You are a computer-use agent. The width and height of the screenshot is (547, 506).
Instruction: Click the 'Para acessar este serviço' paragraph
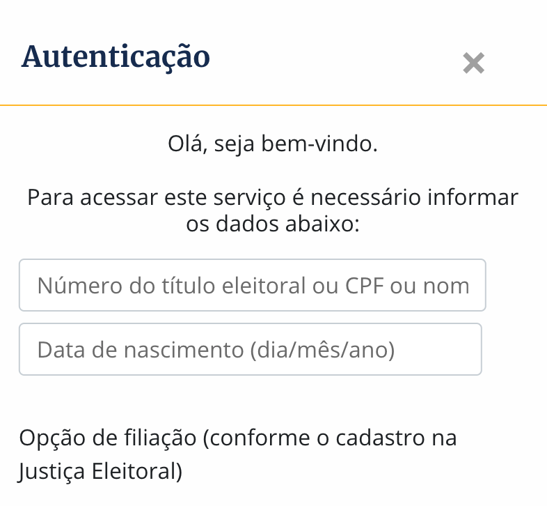273,197
